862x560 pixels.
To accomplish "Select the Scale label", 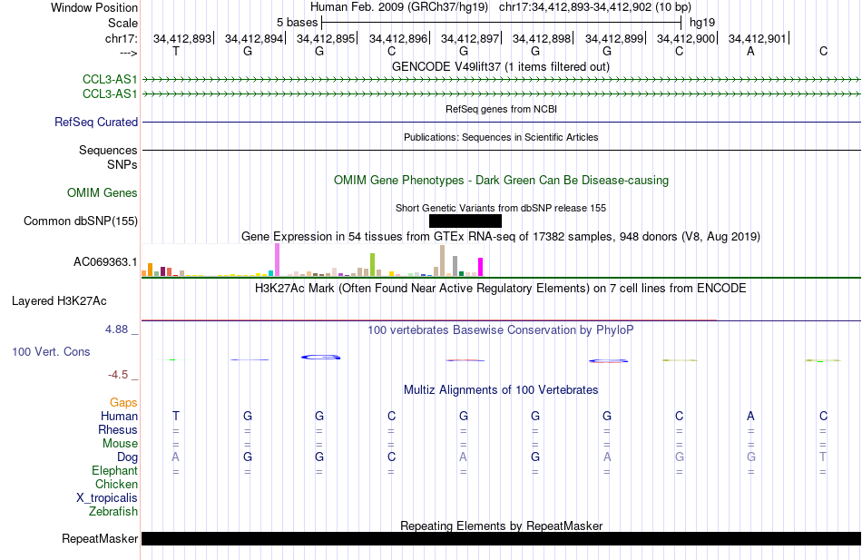I will pyautogui.click(x=122, y=23).
